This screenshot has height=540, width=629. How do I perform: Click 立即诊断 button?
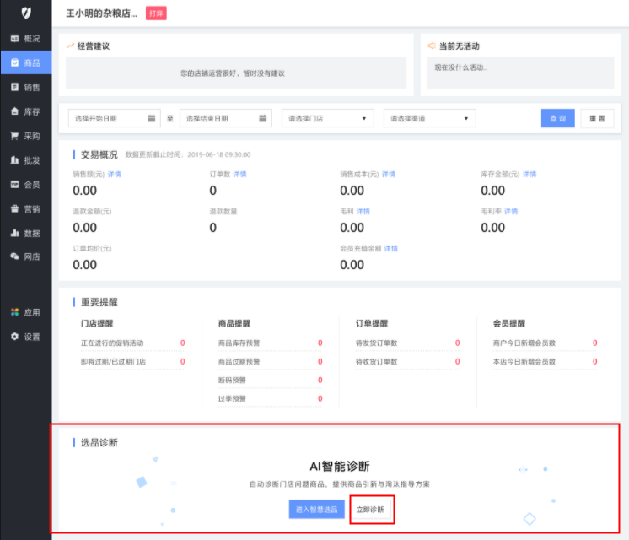371,510
